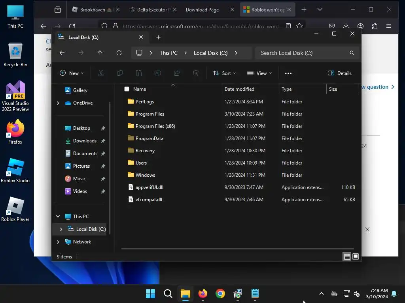Click the PC monitor icon in address bar

pos(139,53)
